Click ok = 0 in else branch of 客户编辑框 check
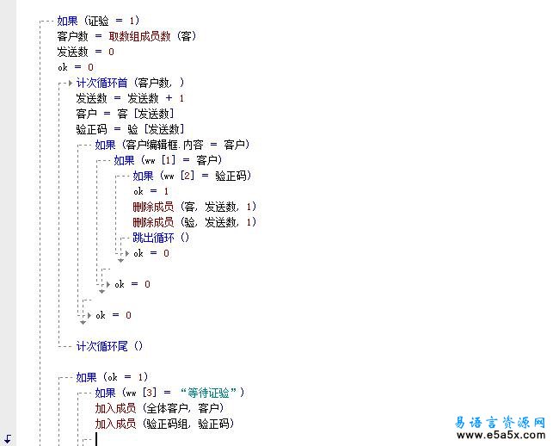Viewport: 553px width, 446px height. [114, 315]
